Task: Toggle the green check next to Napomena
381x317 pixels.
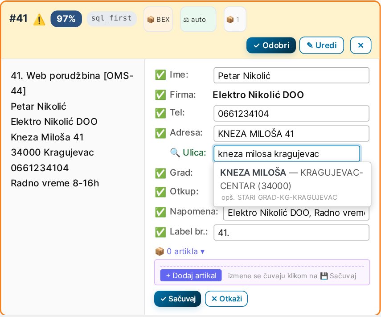Action: [x=160, y=212]
